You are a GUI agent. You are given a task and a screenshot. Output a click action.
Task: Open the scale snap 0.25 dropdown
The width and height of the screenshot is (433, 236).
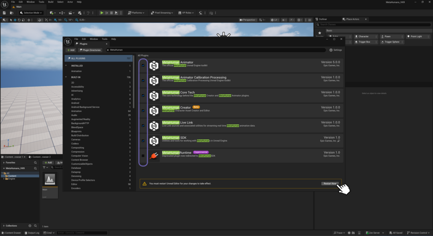[82, 20]
